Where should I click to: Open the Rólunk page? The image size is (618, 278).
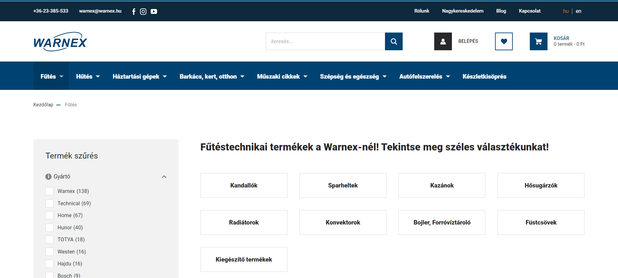[422, 11]
